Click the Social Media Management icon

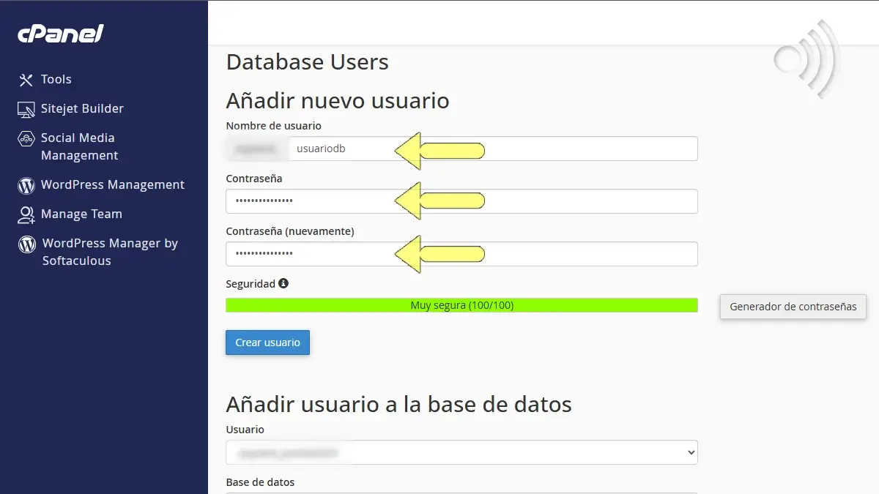coord(26,138)
